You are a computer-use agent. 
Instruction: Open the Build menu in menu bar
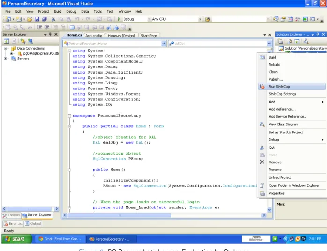coord(58,11)
